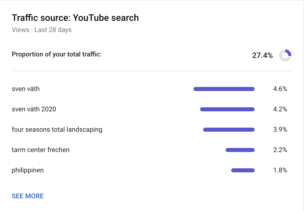The height and width of the screenshot is (211, 304).
Task: Click the 'Traffic source: YouTube search' title
Action: pos(75,18)
